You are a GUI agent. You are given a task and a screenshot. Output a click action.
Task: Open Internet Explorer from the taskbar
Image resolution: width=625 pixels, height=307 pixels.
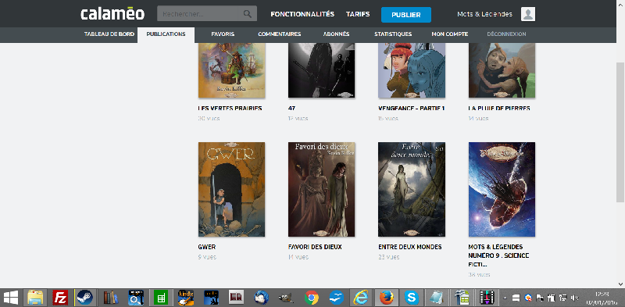click(361, 298)
